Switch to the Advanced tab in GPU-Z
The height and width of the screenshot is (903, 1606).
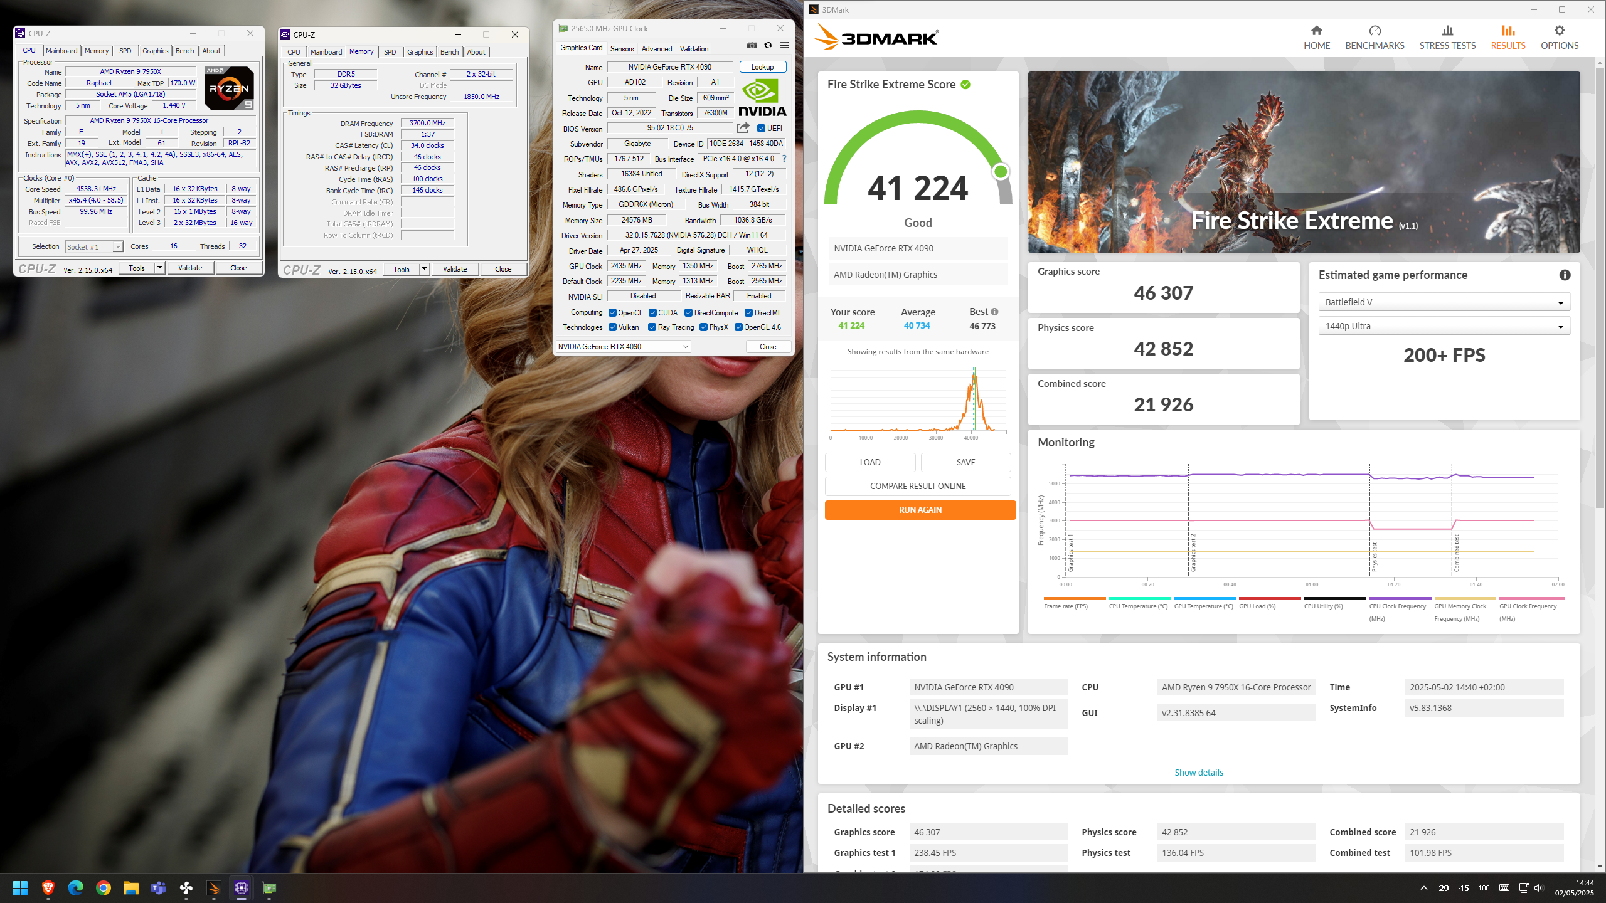(657, 49)
